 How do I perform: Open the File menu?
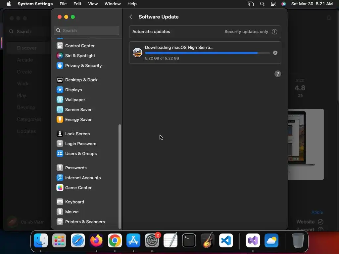click(63, 4)
